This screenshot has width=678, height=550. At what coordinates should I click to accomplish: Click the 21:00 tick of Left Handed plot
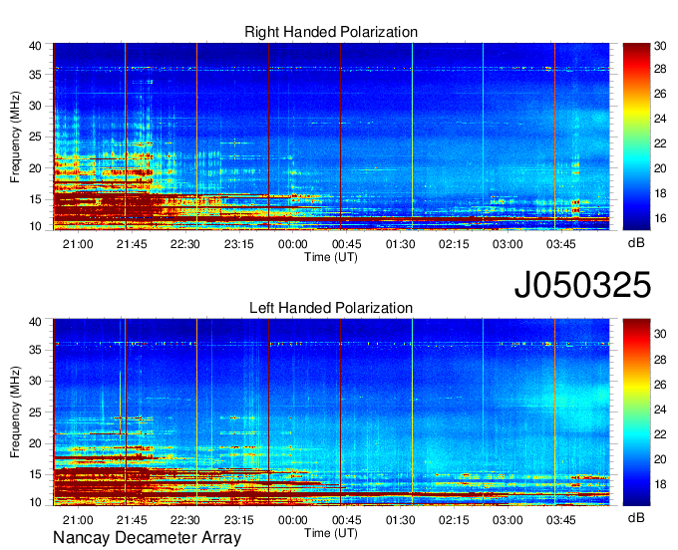click(x=78, y=520)
